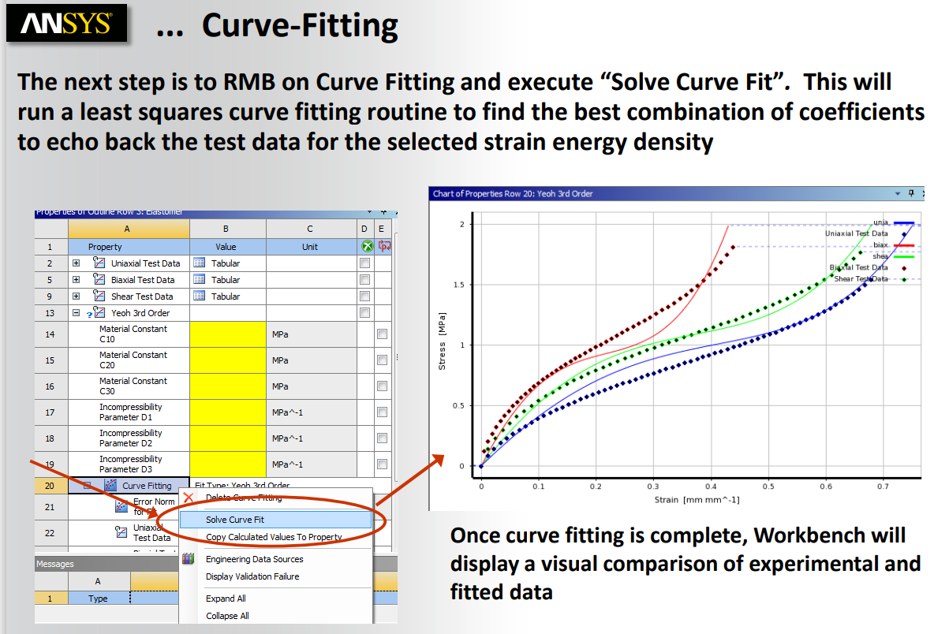
Task: Expand the Shear Test Data row
Action: coord(77,296)
